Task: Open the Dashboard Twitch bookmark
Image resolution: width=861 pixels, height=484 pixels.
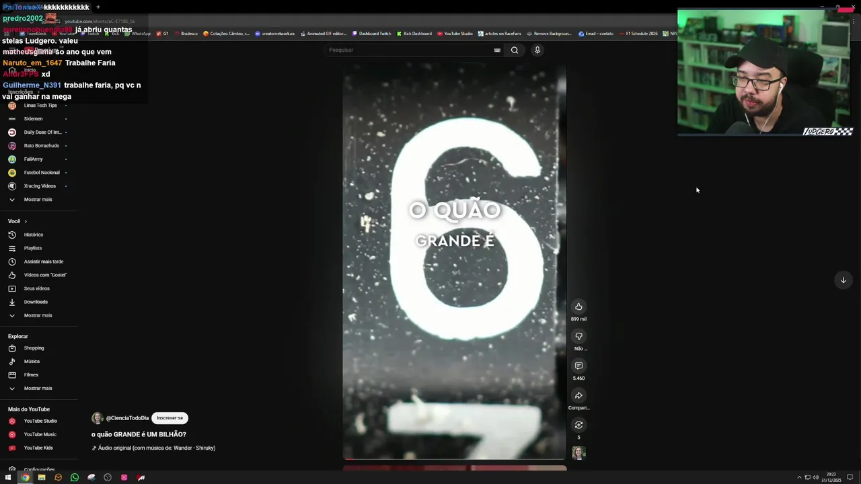Action: pos(371,34)
